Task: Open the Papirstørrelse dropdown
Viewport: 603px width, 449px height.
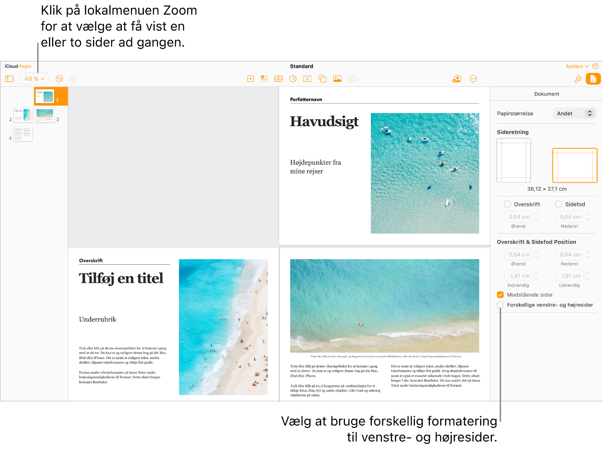Action: coord(574,113)
